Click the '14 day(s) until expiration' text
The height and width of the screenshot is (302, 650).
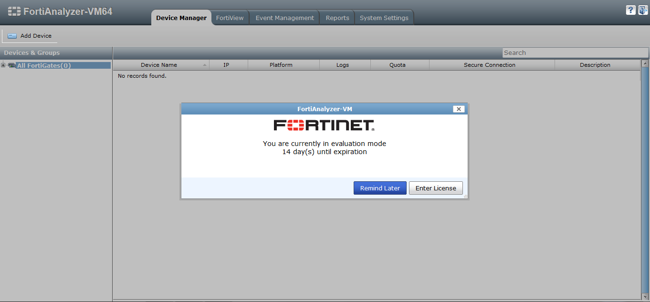(x=325, y=152)
